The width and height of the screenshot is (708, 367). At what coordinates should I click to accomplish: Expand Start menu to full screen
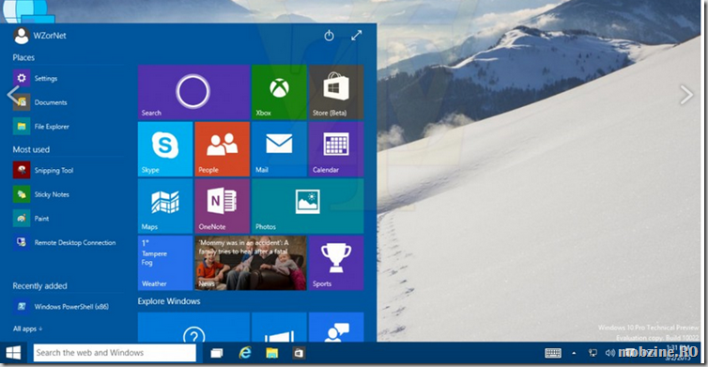(x=357, y=36)
